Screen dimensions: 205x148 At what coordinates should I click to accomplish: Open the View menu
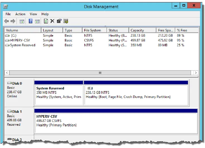33,14
